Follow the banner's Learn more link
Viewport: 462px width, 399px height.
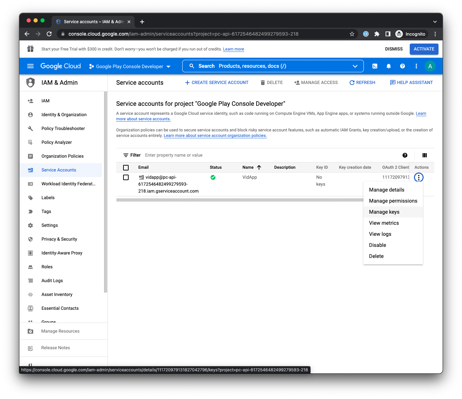(x=233, y=49)
